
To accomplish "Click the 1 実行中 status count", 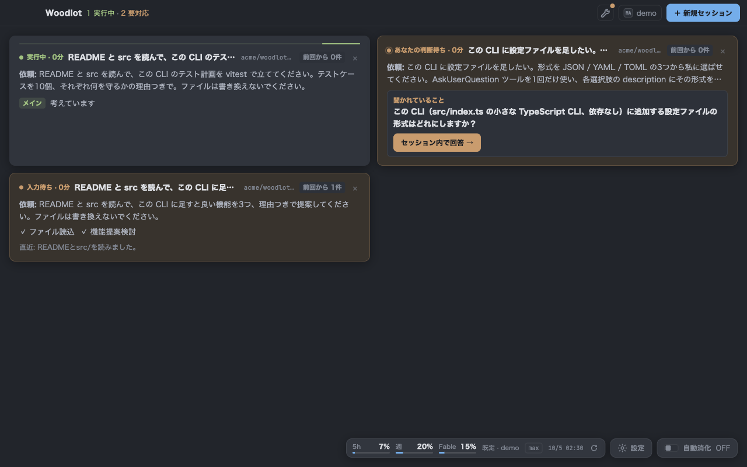I will 100,13.
